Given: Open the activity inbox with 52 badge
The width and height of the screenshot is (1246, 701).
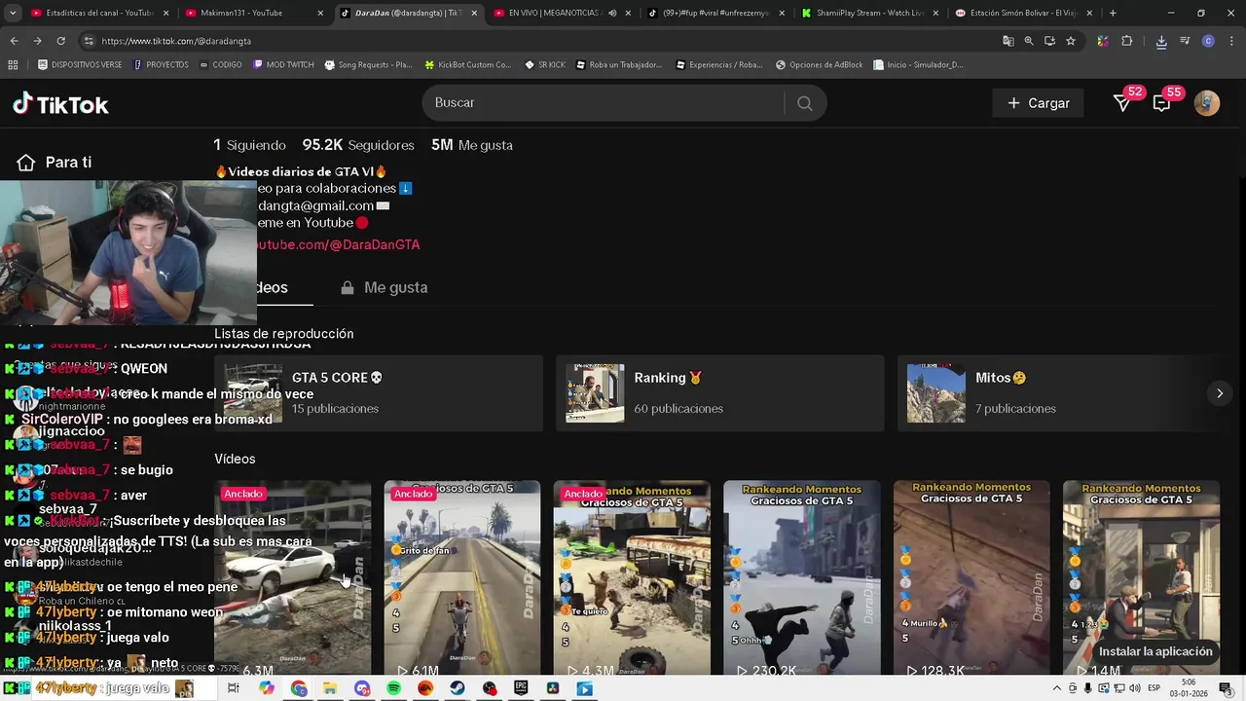Looking at the screenshot, I should (x=1122, y=103).
